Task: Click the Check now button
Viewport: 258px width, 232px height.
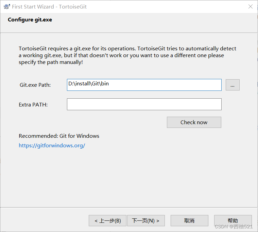Action: click(x=194, y=122)
